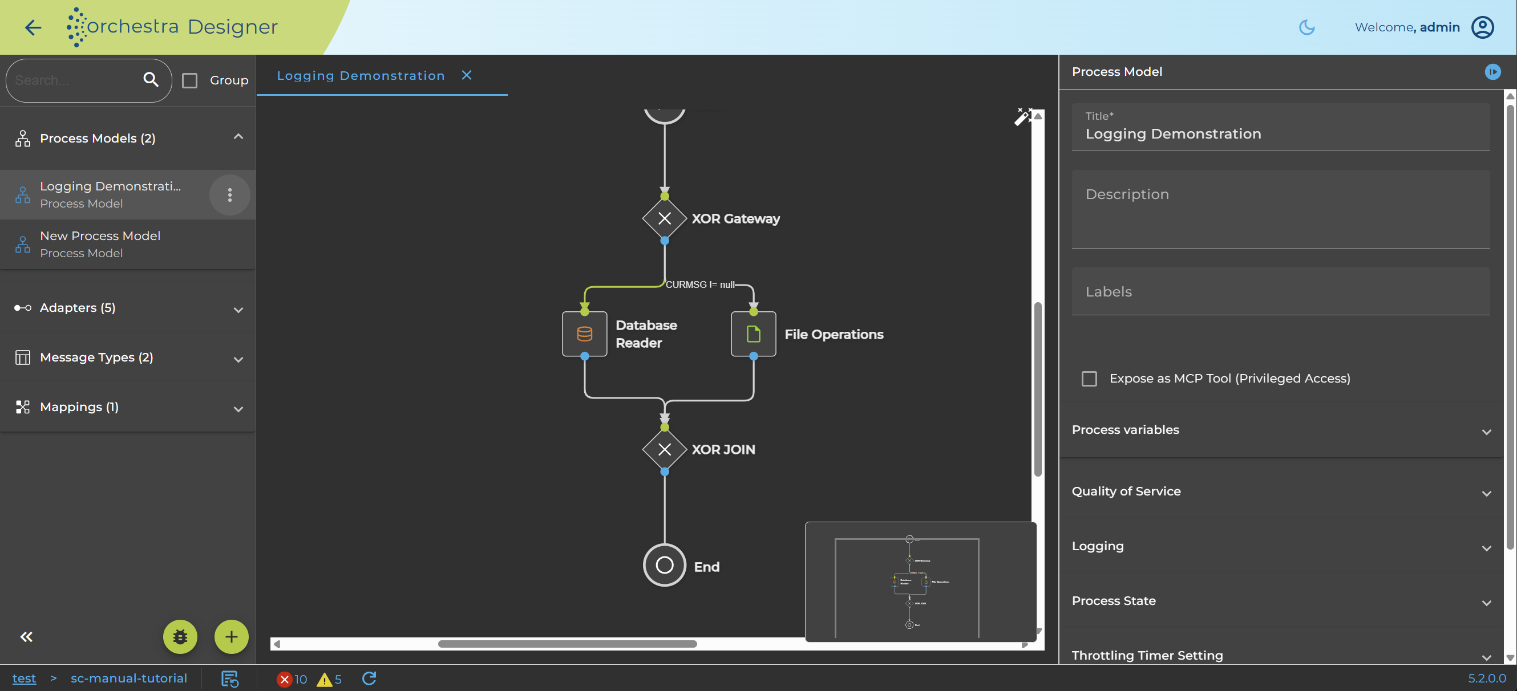The height and width of the screenshot is (691, 1517).
Task: Click the File Operations label text
Action: (834, 334)
